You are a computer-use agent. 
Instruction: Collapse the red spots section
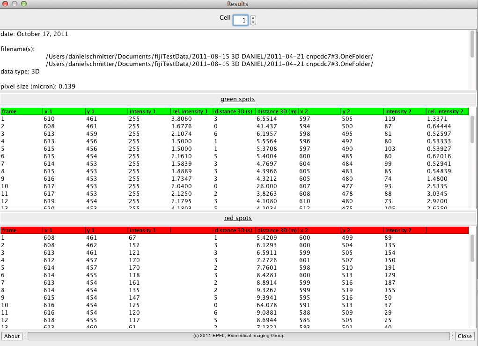pos(238,218)
